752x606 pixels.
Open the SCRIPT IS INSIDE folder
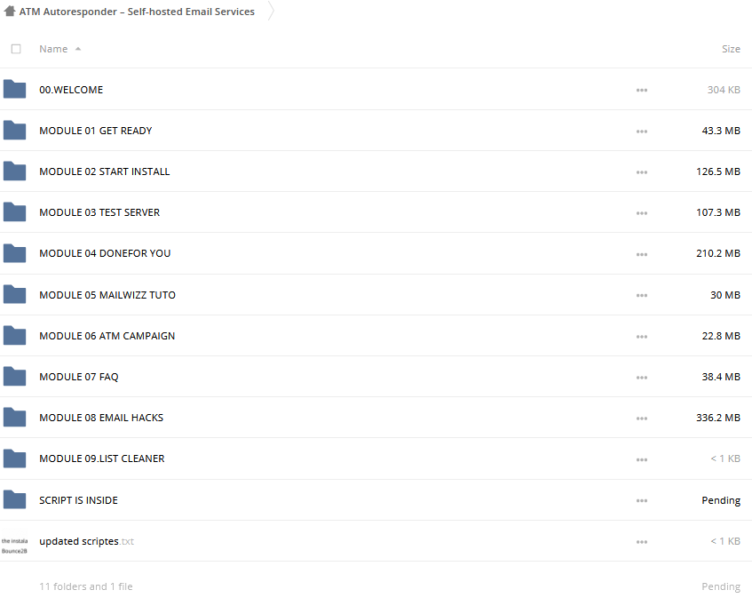(78, 500)
